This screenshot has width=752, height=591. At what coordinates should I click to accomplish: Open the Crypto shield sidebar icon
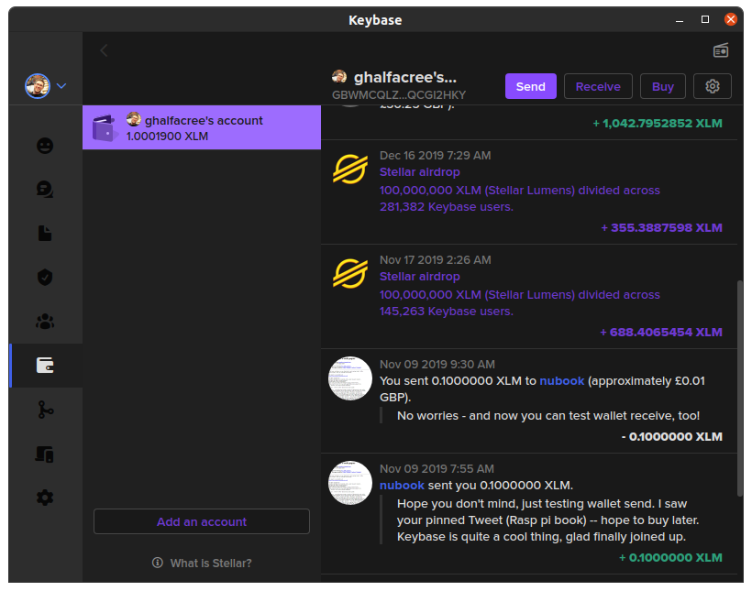[x=45, y=277]
